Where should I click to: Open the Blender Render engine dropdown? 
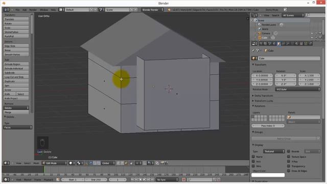152,10
